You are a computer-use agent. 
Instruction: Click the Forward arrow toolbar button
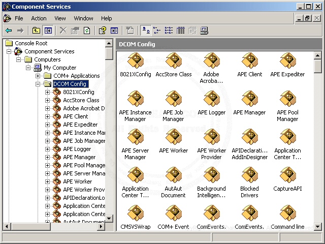click(20, 30)
